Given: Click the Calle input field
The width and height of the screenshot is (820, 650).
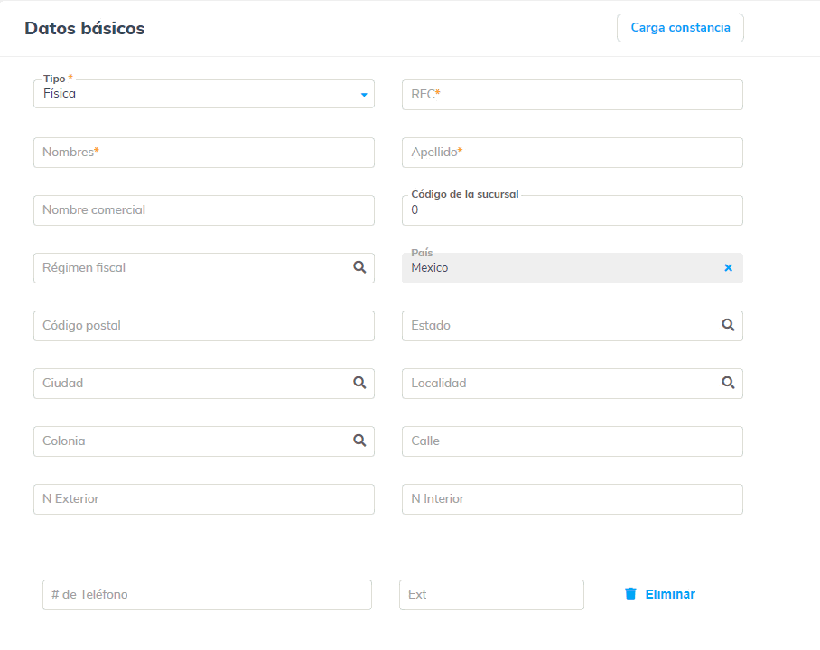Looking at the screenshot, I should [x=572, y=441].
